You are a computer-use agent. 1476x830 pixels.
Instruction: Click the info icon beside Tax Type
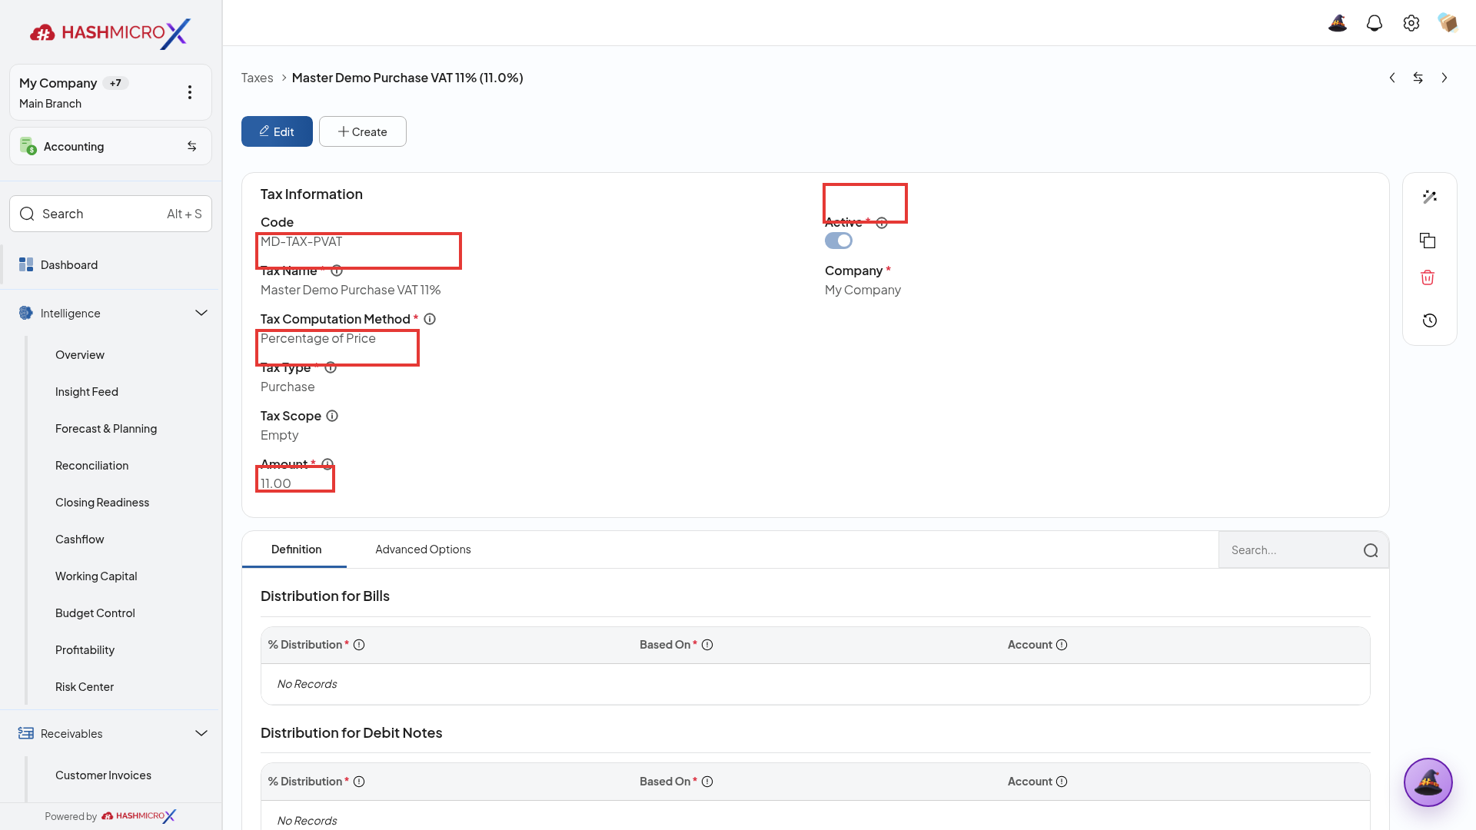[x=331, y=367]
